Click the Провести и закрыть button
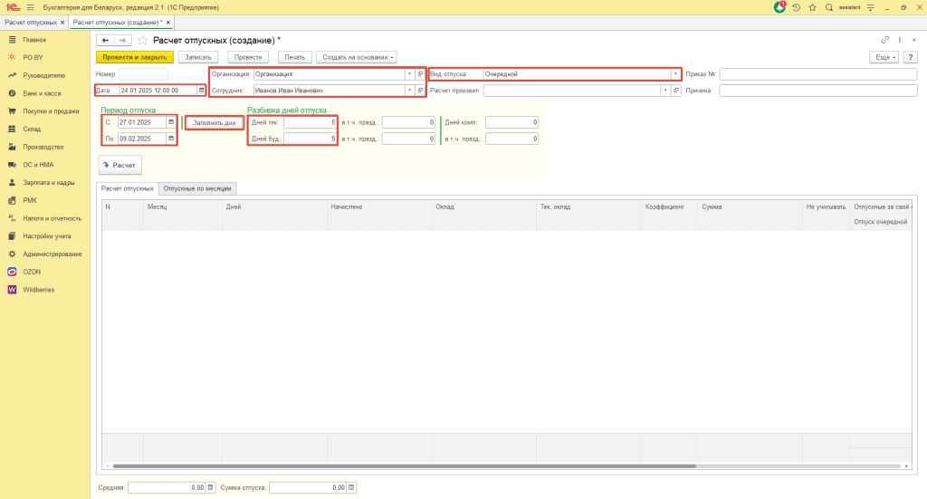This screenshot has height=499, width=927. (x=134, y=57)
